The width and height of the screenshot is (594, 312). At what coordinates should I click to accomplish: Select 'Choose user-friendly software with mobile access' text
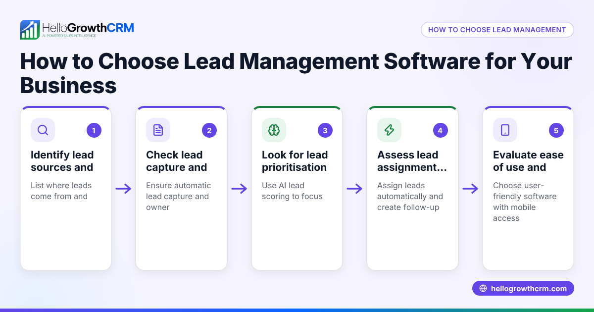point(525,202)
